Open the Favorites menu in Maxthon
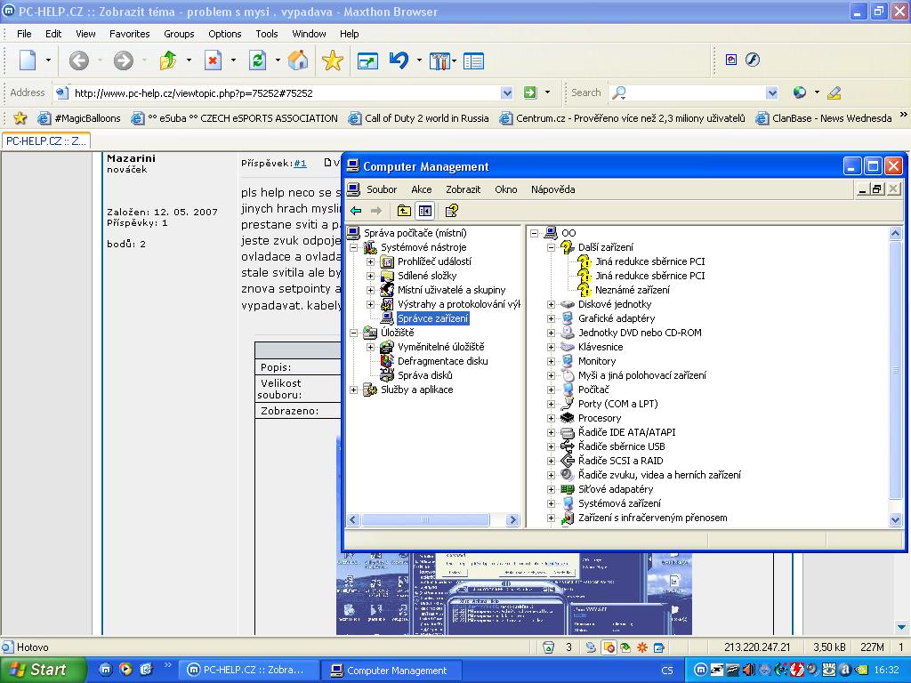Viewport: 911px width, 683px height. (129, 34)
